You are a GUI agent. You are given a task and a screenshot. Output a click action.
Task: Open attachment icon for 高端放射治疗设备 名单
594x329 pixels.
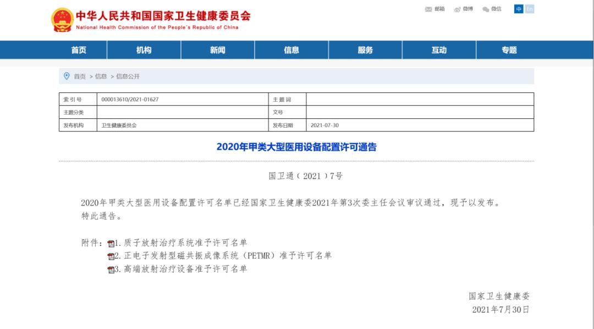pyautogui.click(x=112, y=268)
